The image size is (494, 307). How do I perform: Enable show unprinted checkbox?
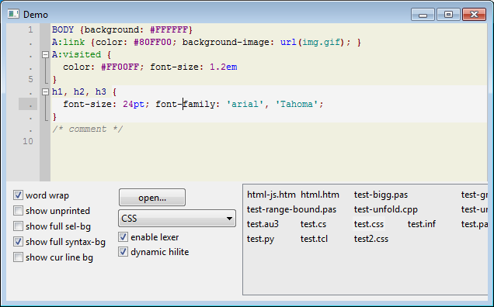pos(18,210)
